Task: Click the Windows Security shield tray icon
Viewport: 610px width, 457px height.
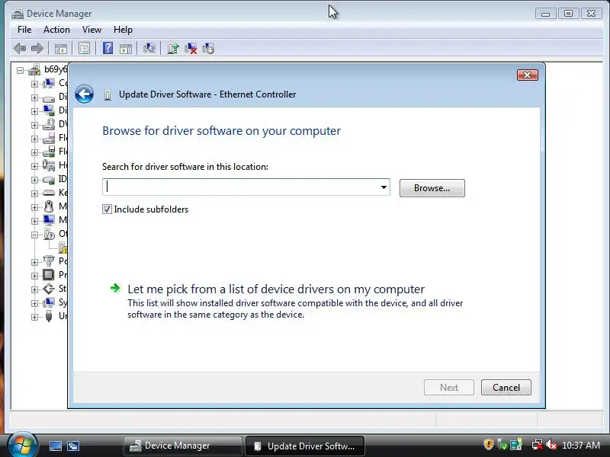Action: pos(489,444)
